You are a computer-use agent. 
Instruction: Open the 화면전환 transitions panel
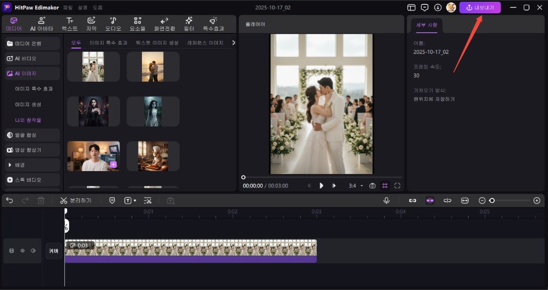(164, 24)
